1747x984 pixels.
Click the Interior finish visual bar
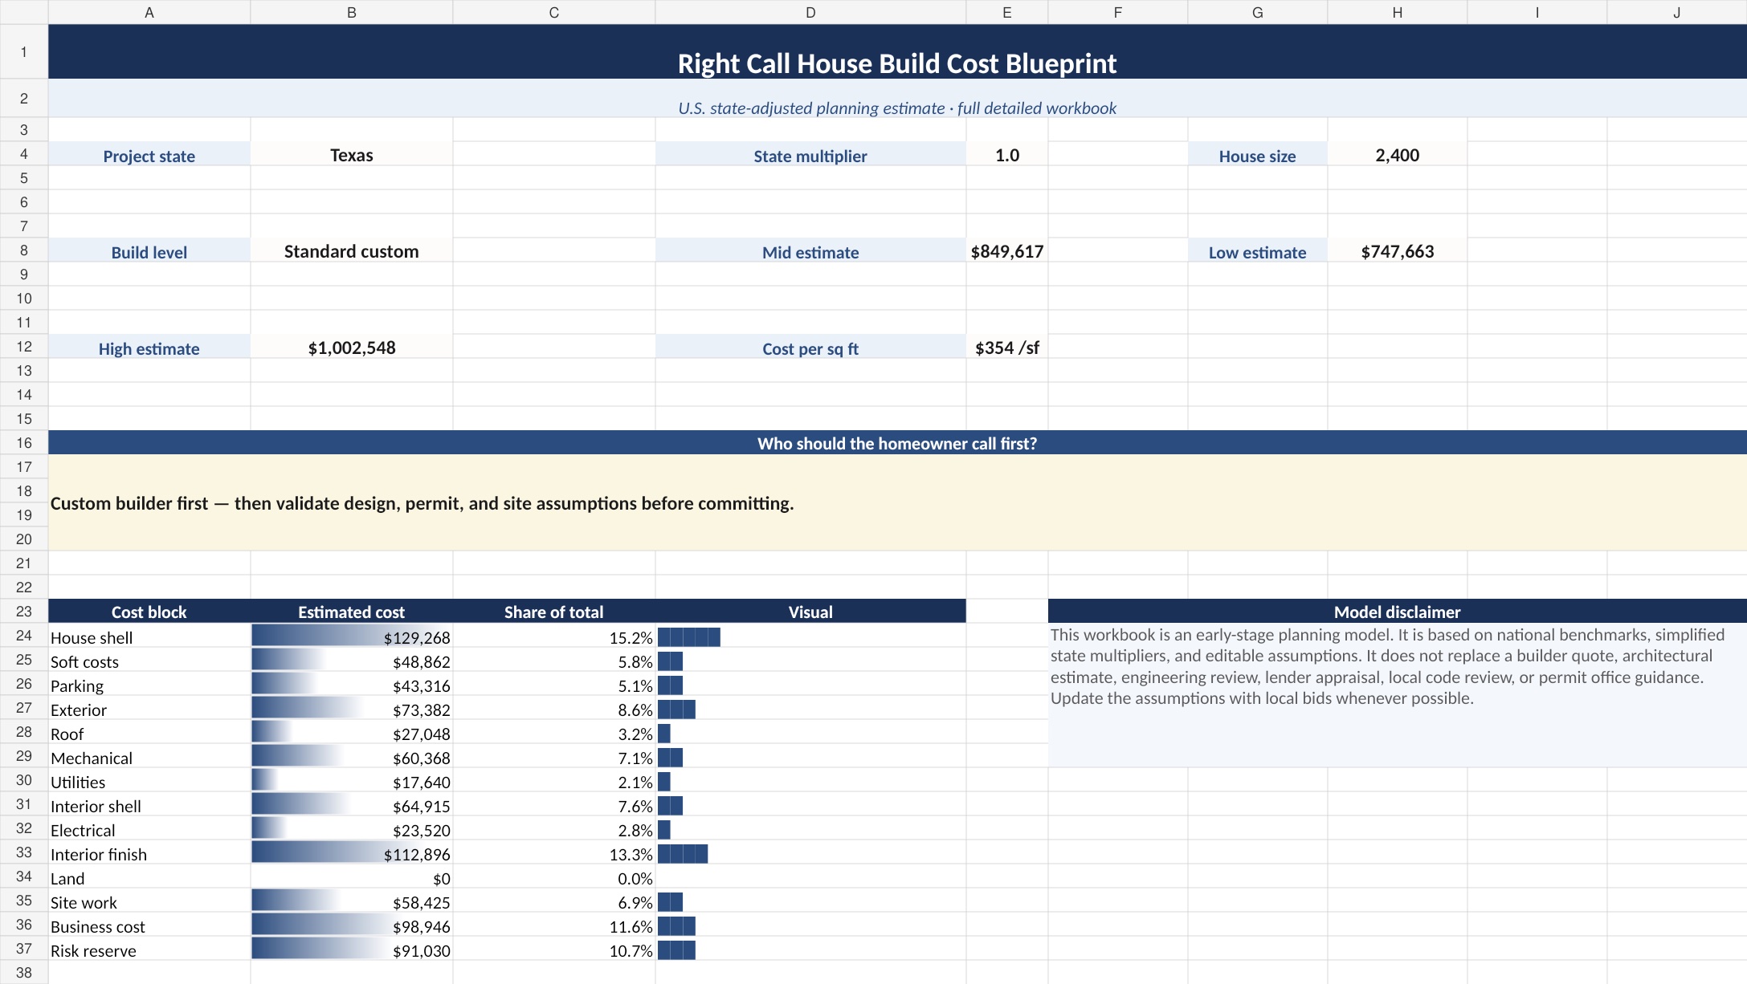(x=683, y=853)
